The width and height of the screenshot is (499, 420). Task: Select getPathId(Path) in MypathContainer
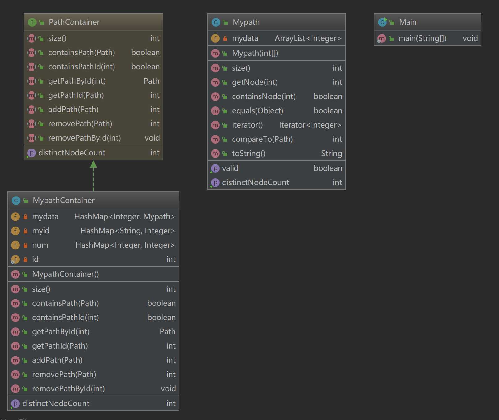60,346
